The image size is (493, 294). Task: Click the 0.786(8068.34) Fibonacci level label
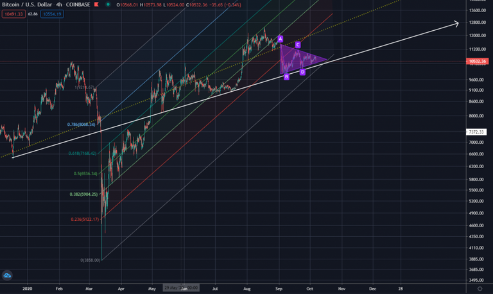pyautogui.click(x=81, y=125)
